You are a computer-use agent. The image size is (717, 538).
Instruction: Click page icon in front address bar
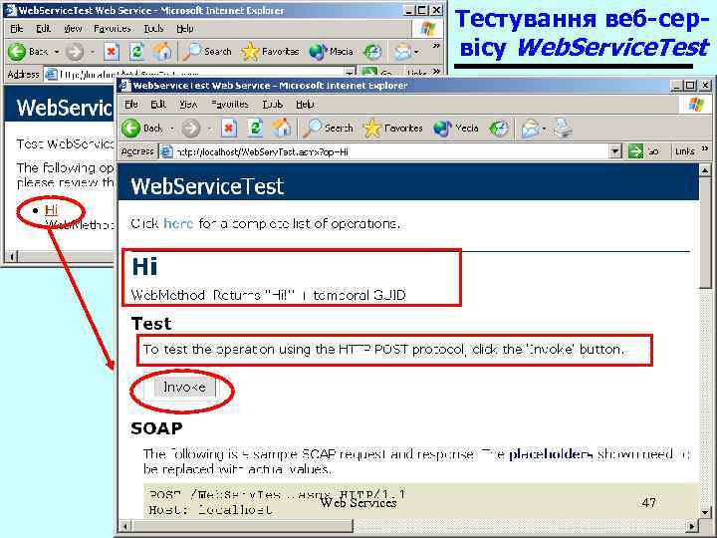(167, 151)
